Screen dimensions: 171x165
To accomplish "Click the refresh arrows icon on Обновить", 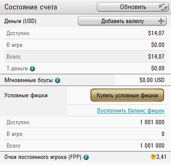I will [163, 7].
